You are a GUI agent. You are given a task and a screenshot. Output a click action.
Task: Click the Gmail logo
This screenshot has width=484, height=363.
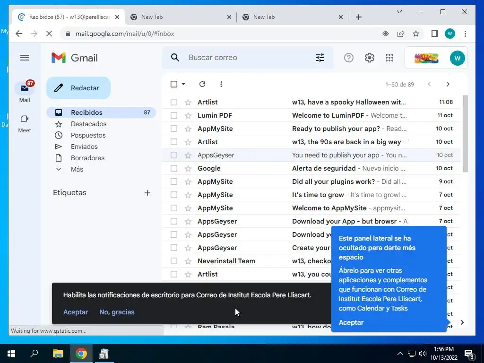pyautogui.click(x=74, y=58)
